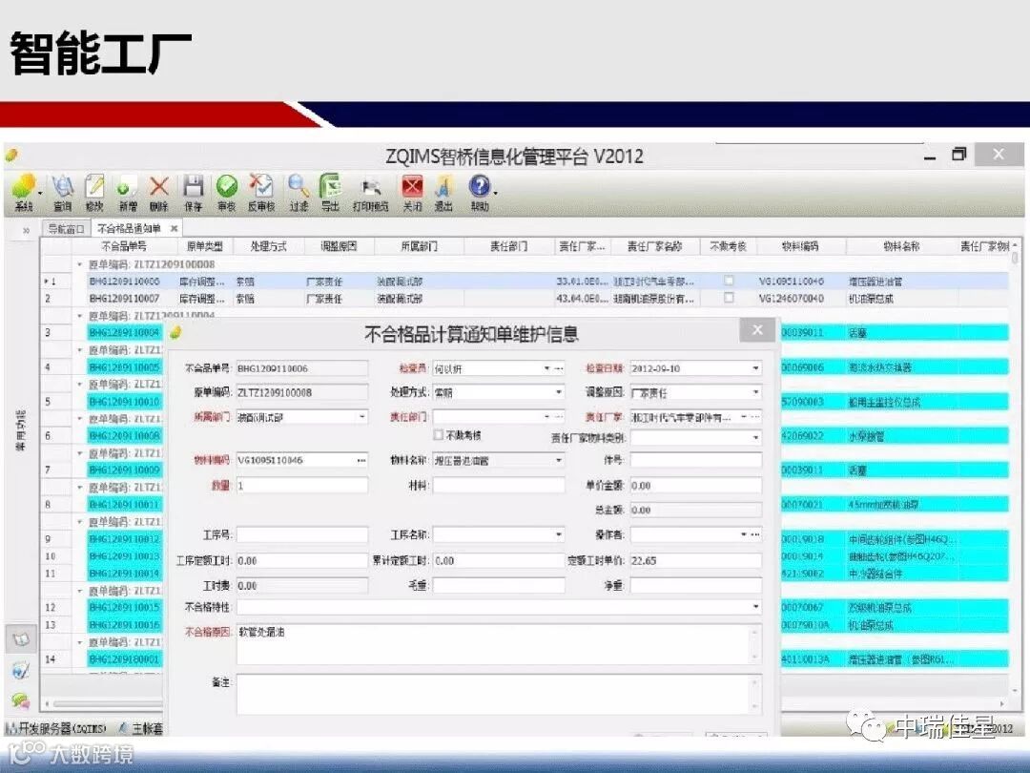
Task: Open the 常用功能 vertical side tab
Action: [x=21, y=431]
